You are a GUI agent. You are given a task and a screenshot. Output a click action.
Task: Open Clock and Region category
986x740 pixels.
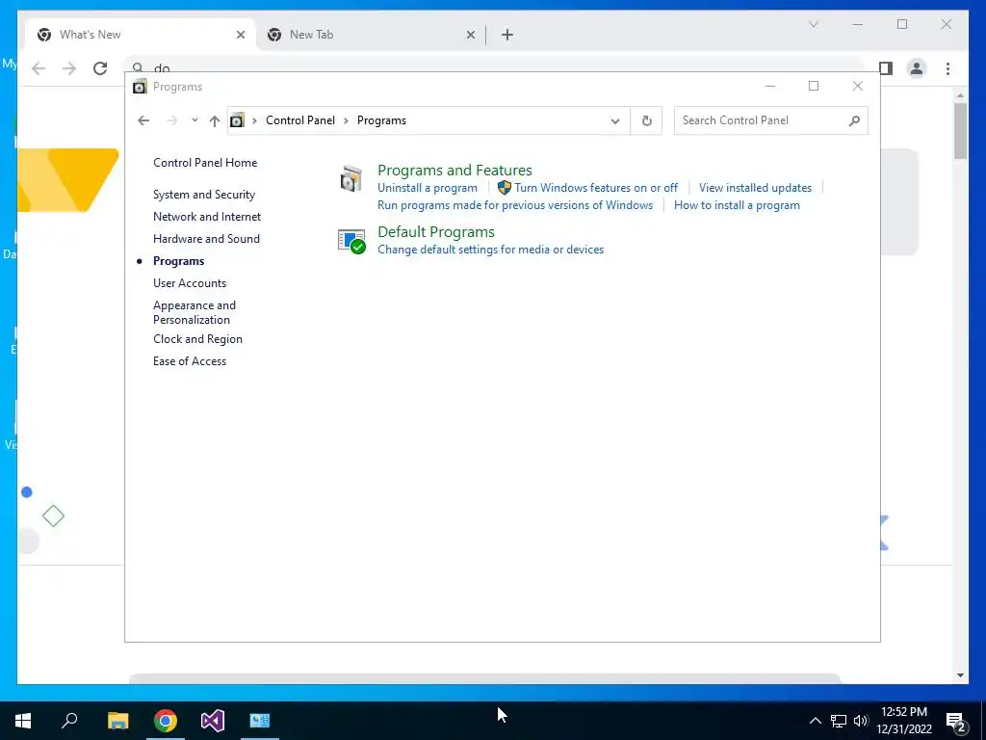(197, 338)
